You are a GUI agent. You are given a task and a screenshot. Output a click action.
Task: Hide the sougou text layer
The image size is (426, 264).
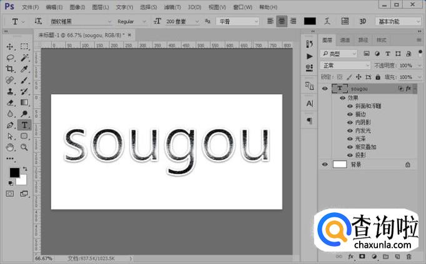[324, 89]
